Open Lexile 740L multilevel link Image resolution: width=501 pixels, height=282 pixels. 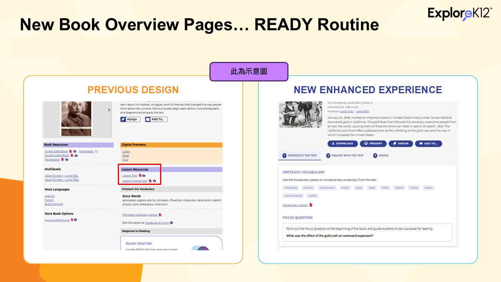pyautogui.click(x=347, y=112)
